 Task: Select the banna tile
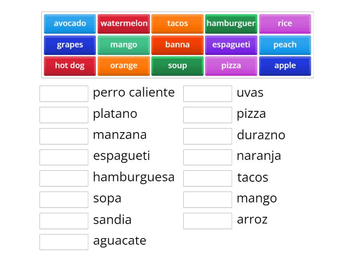click(177, 44)
